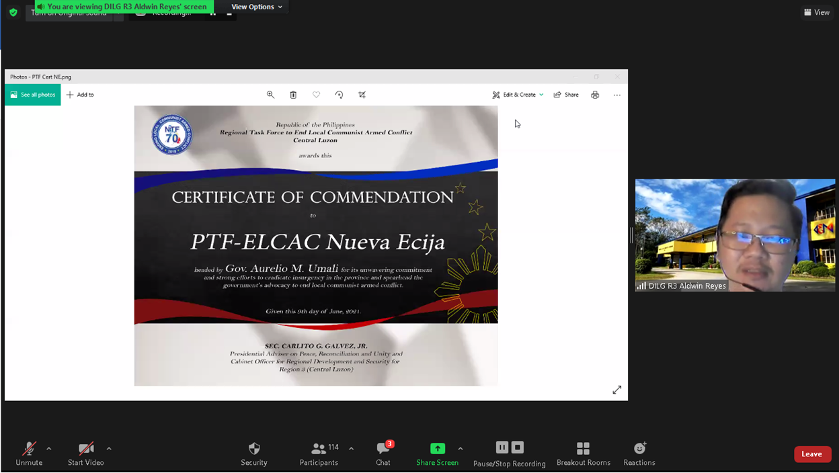Click the delete trash icon in Photos
The height and width of the screenshot is (473, 839).
(x=293, y=95)
